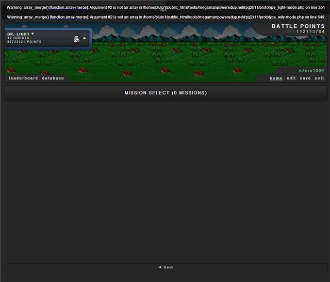Click the function.array-merge link in second warning
Image resolution: width=330 pixels, height=282 pixels.
(x=69, y=17)
